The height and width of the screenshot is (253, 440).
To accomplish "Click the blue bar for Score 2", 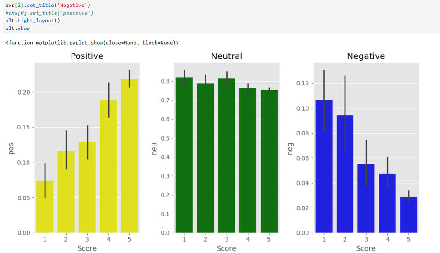I will coord(345,174).
